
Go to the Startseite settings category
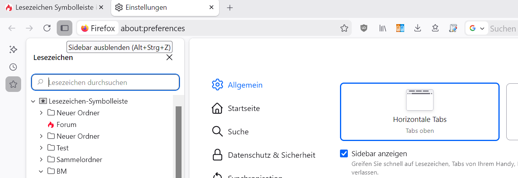pos(243,108)
